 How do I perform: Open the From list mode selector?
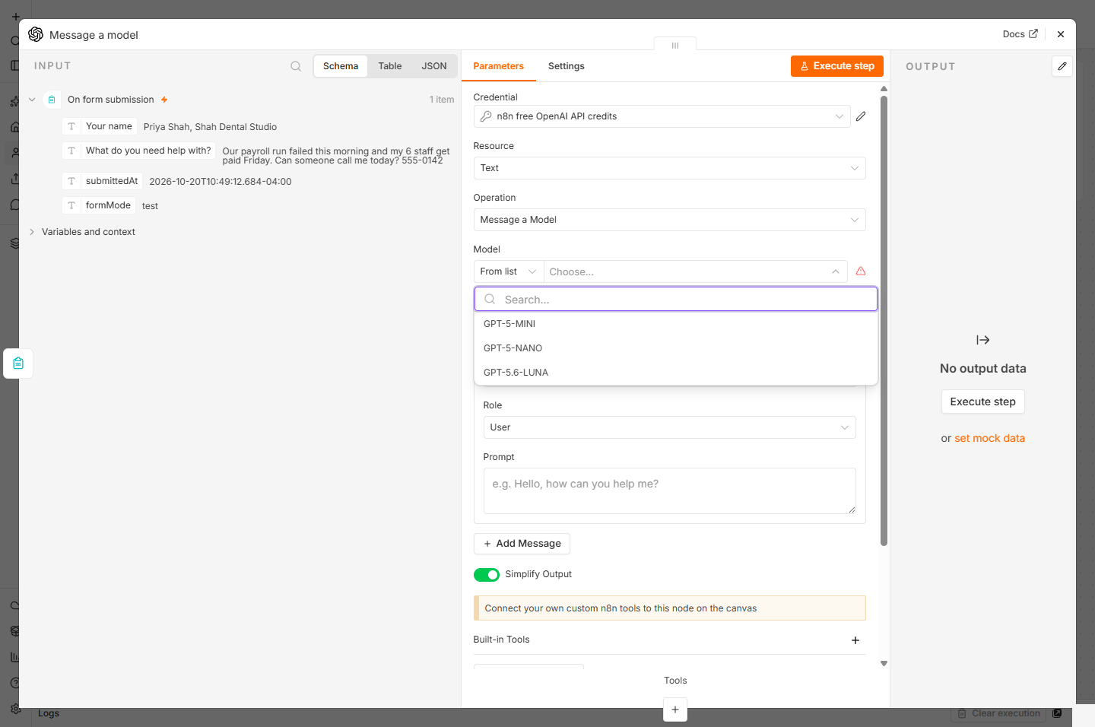(x=509, y=271)
